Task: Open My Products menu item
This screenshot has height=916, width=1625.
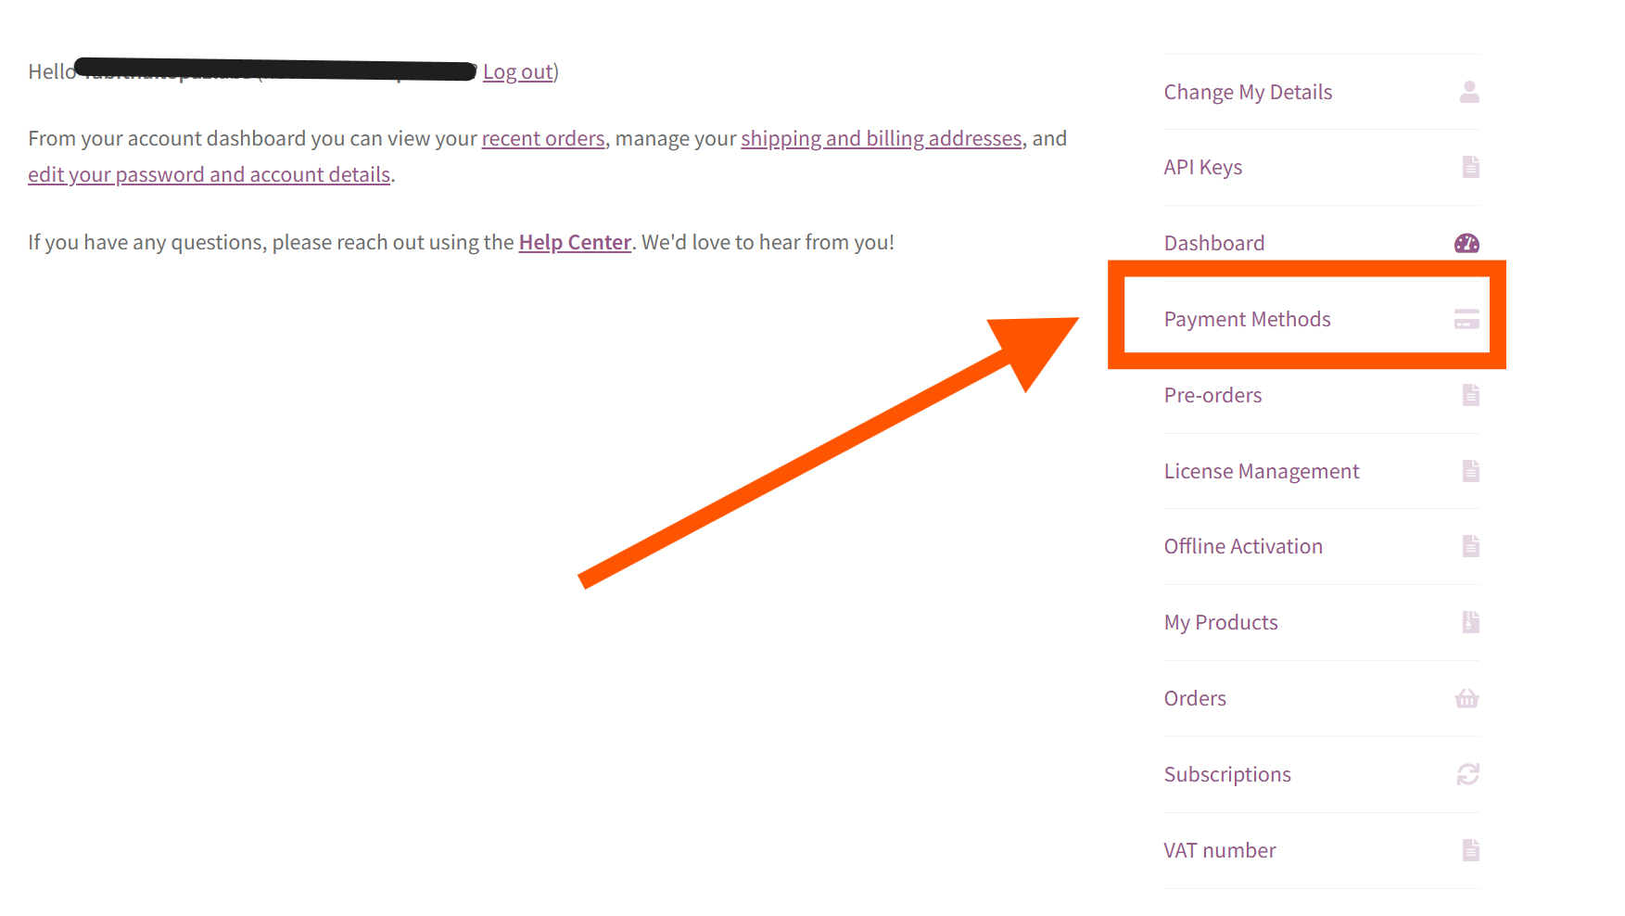Action: [x=1221, y=622]
